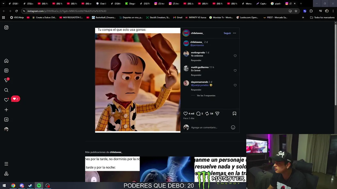Screen dimensions: 337x189
Task: Open profile avatar in Instagram sidebar
Action: point(6,129)
